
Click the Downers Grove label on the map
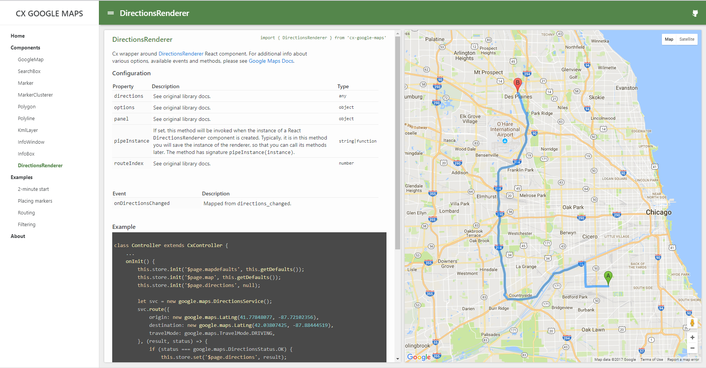click(447, 263)
